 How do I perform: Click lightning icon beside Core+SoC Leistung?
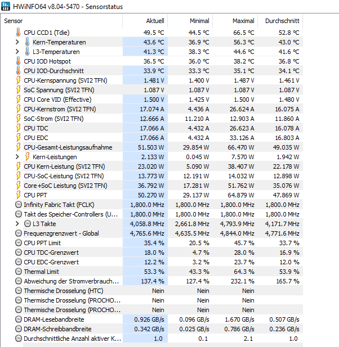click(x=19, y=185)
